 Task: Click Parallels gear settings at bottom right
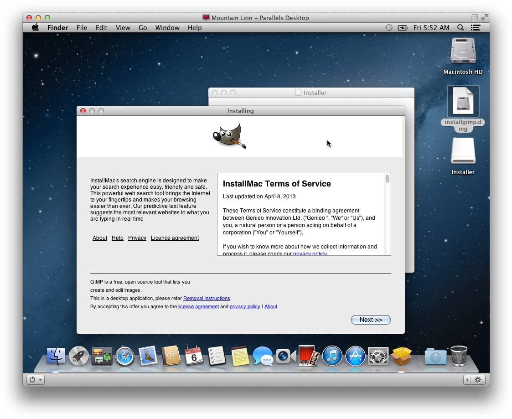pos(478,379)
